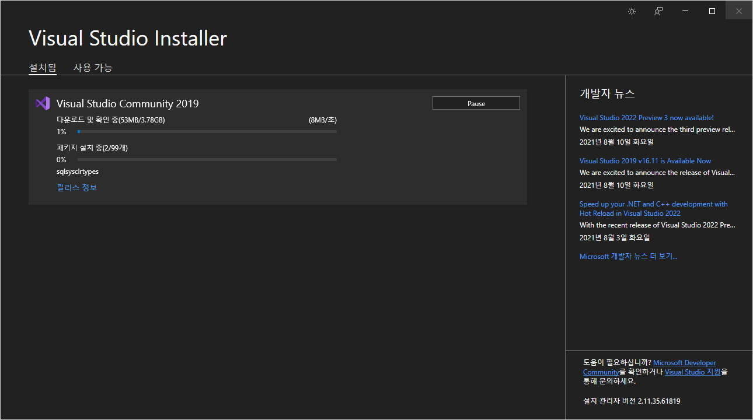This screenshot has height=420, width=753.
Task: Open the Hot Reload news article link
Action: pyautogui.click(x=654, y=209)
